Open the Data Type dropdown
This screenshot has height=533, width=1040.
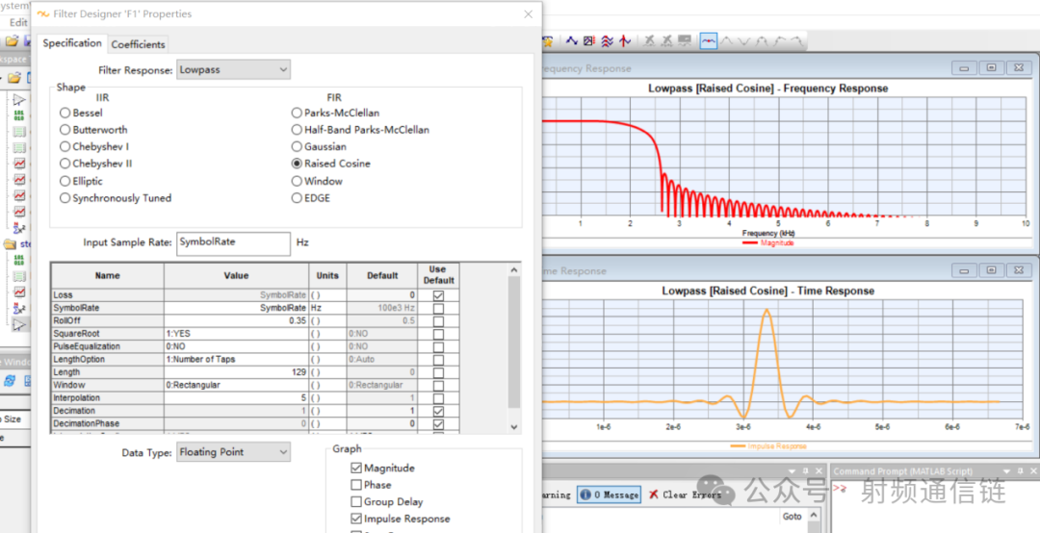click(x=233, y=452)
